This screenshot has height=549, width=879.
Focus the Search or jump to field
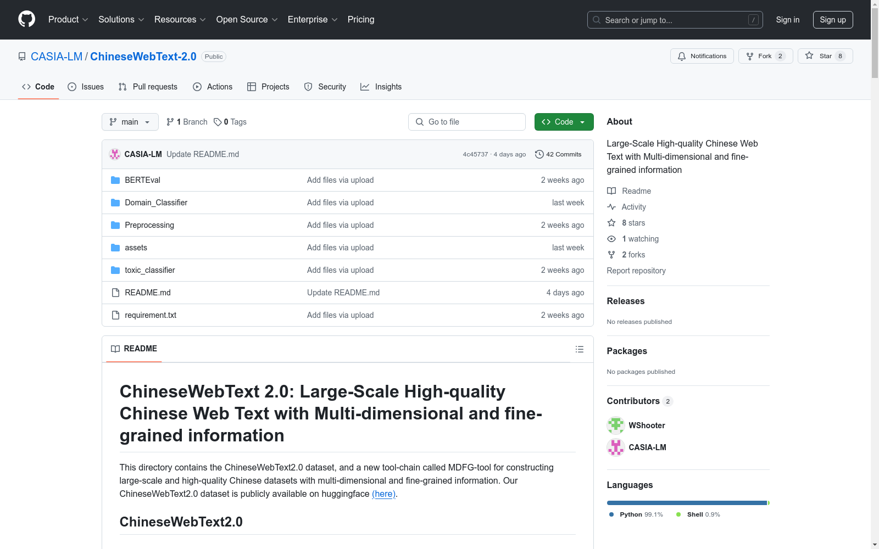point(675,20)
